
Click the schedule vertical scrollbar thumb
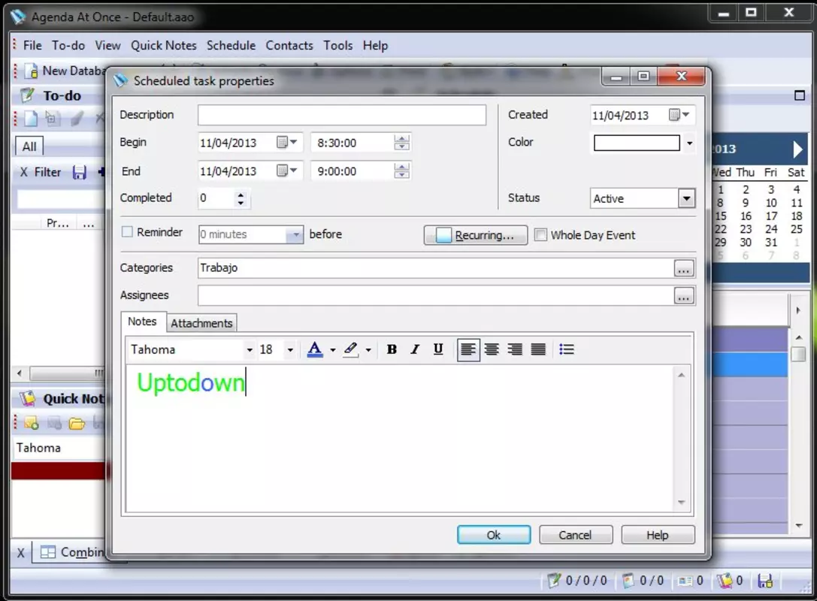(x=798, y=354)
